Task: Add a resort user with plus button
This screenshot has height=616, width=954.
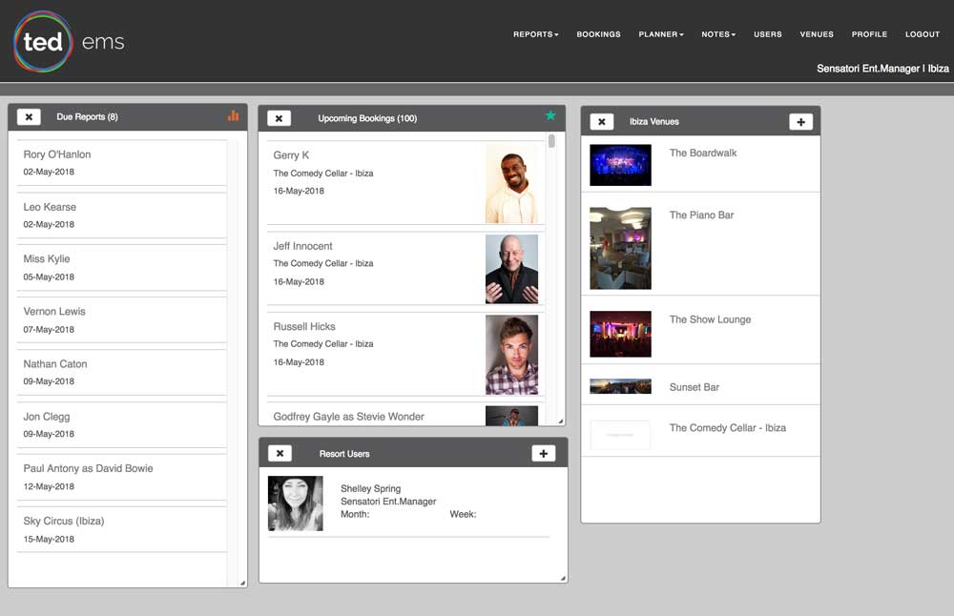Action: coord(543,454)
